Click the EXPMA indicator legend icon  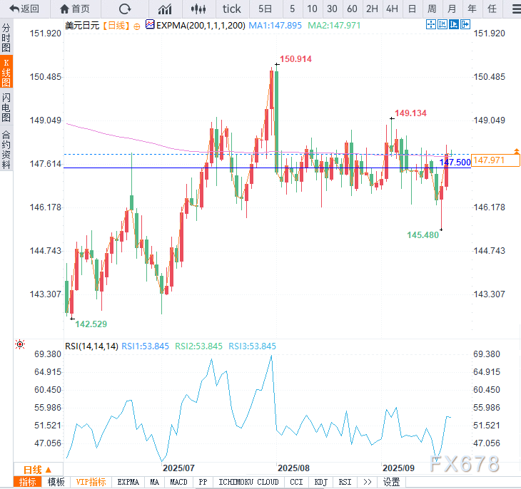[x=150, y=24]
